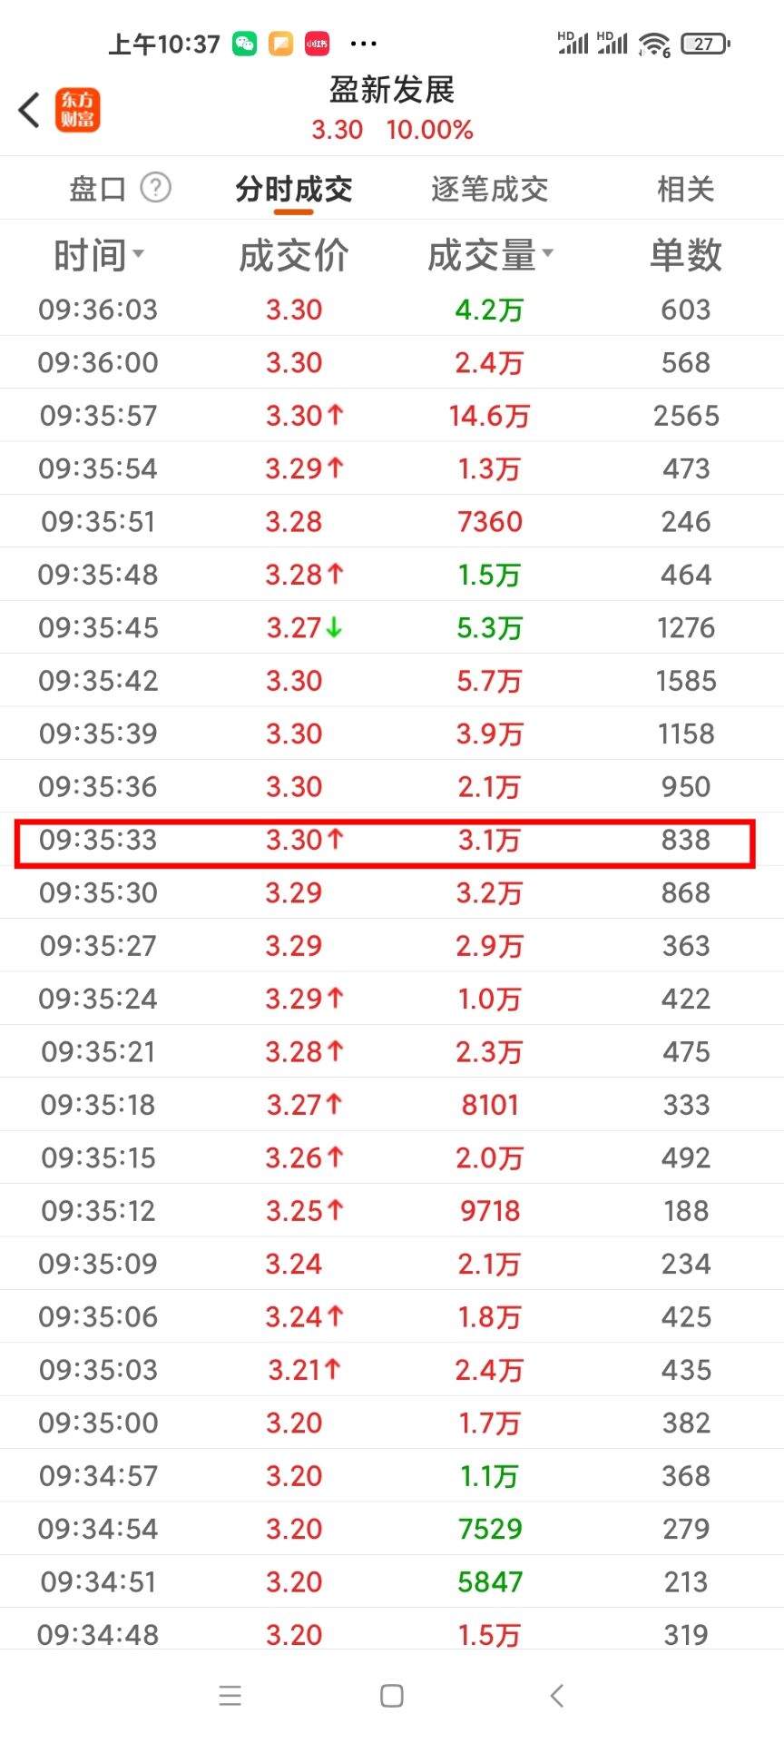
Task: Tap the Android recent apps menu icon
Action: 230,1695
